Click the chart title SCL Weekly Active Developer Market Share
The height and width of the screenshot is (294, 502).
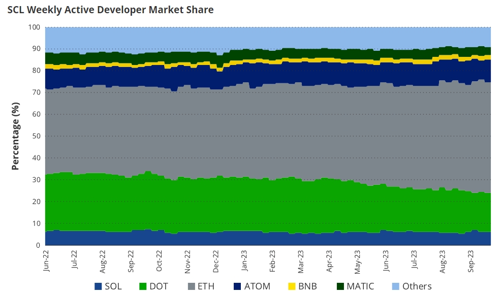coord(110,10)
